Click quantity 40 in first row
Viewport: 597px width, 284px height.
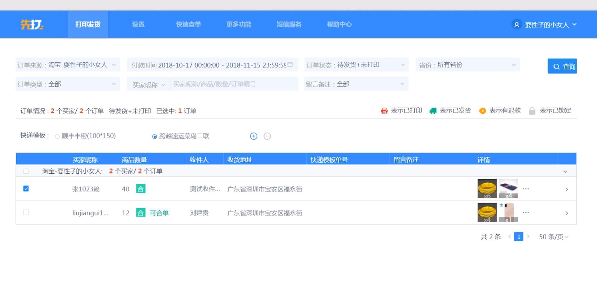tap(126, 189)
